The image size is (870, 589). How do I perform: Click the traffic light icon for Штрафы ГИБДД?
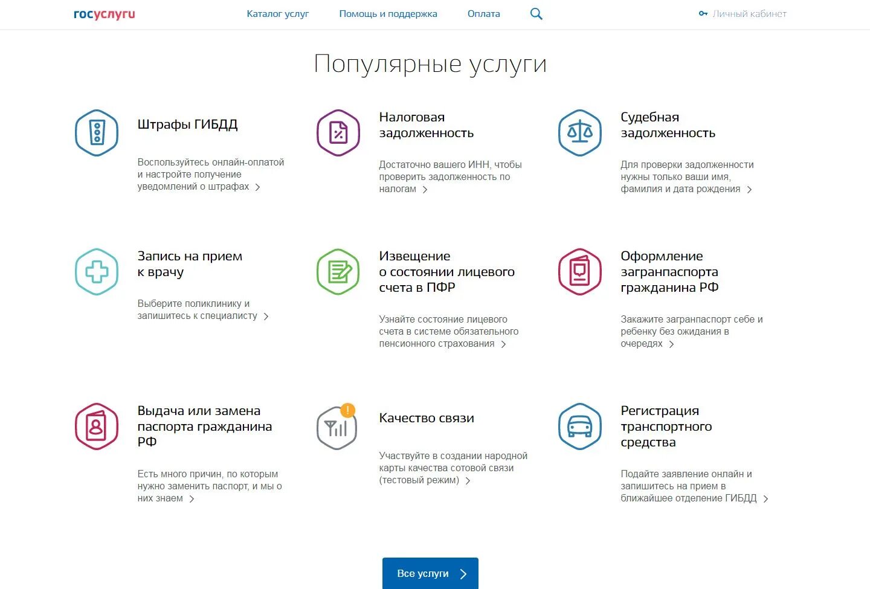(x=97, y=133)
